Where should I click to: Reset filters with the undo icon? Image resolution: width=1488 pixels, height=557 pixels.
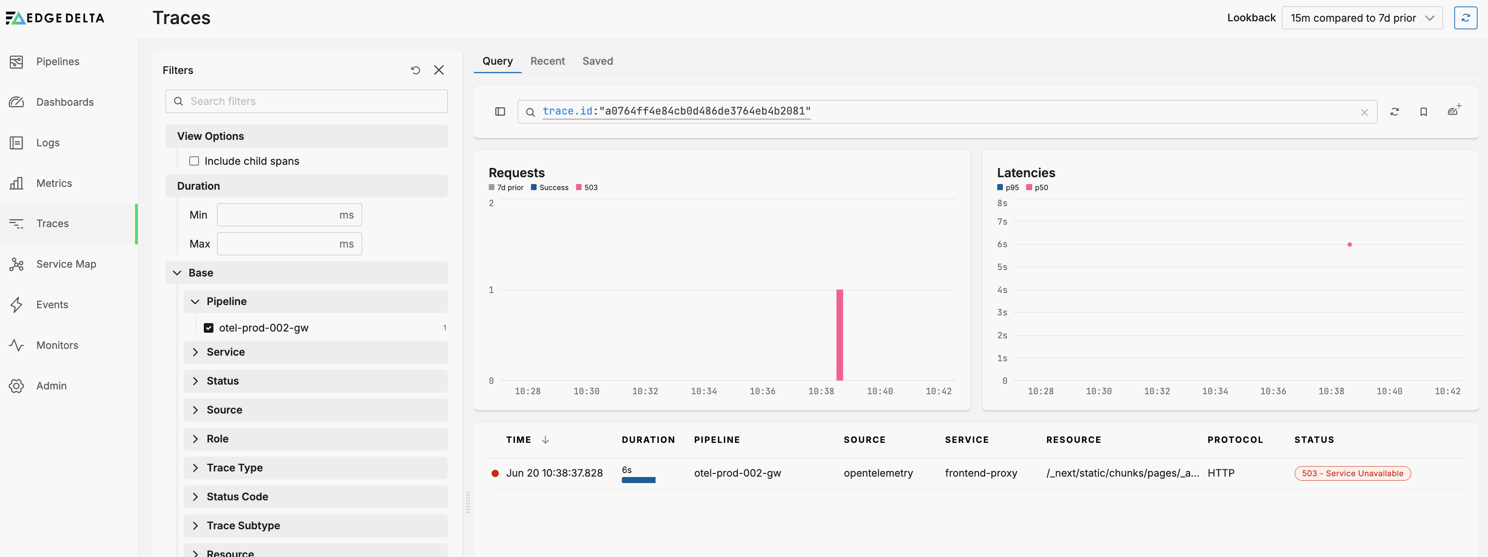(x=415, y=70)
